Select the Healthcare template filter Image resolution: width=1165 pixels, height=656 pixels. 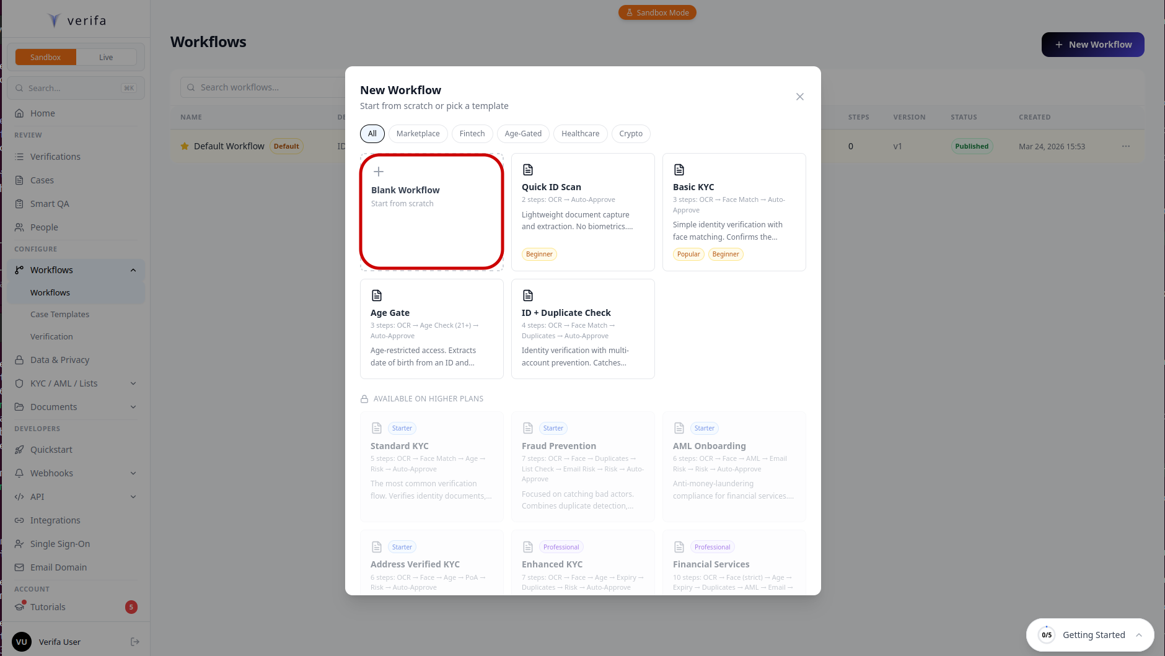click(x=580, y=133)
